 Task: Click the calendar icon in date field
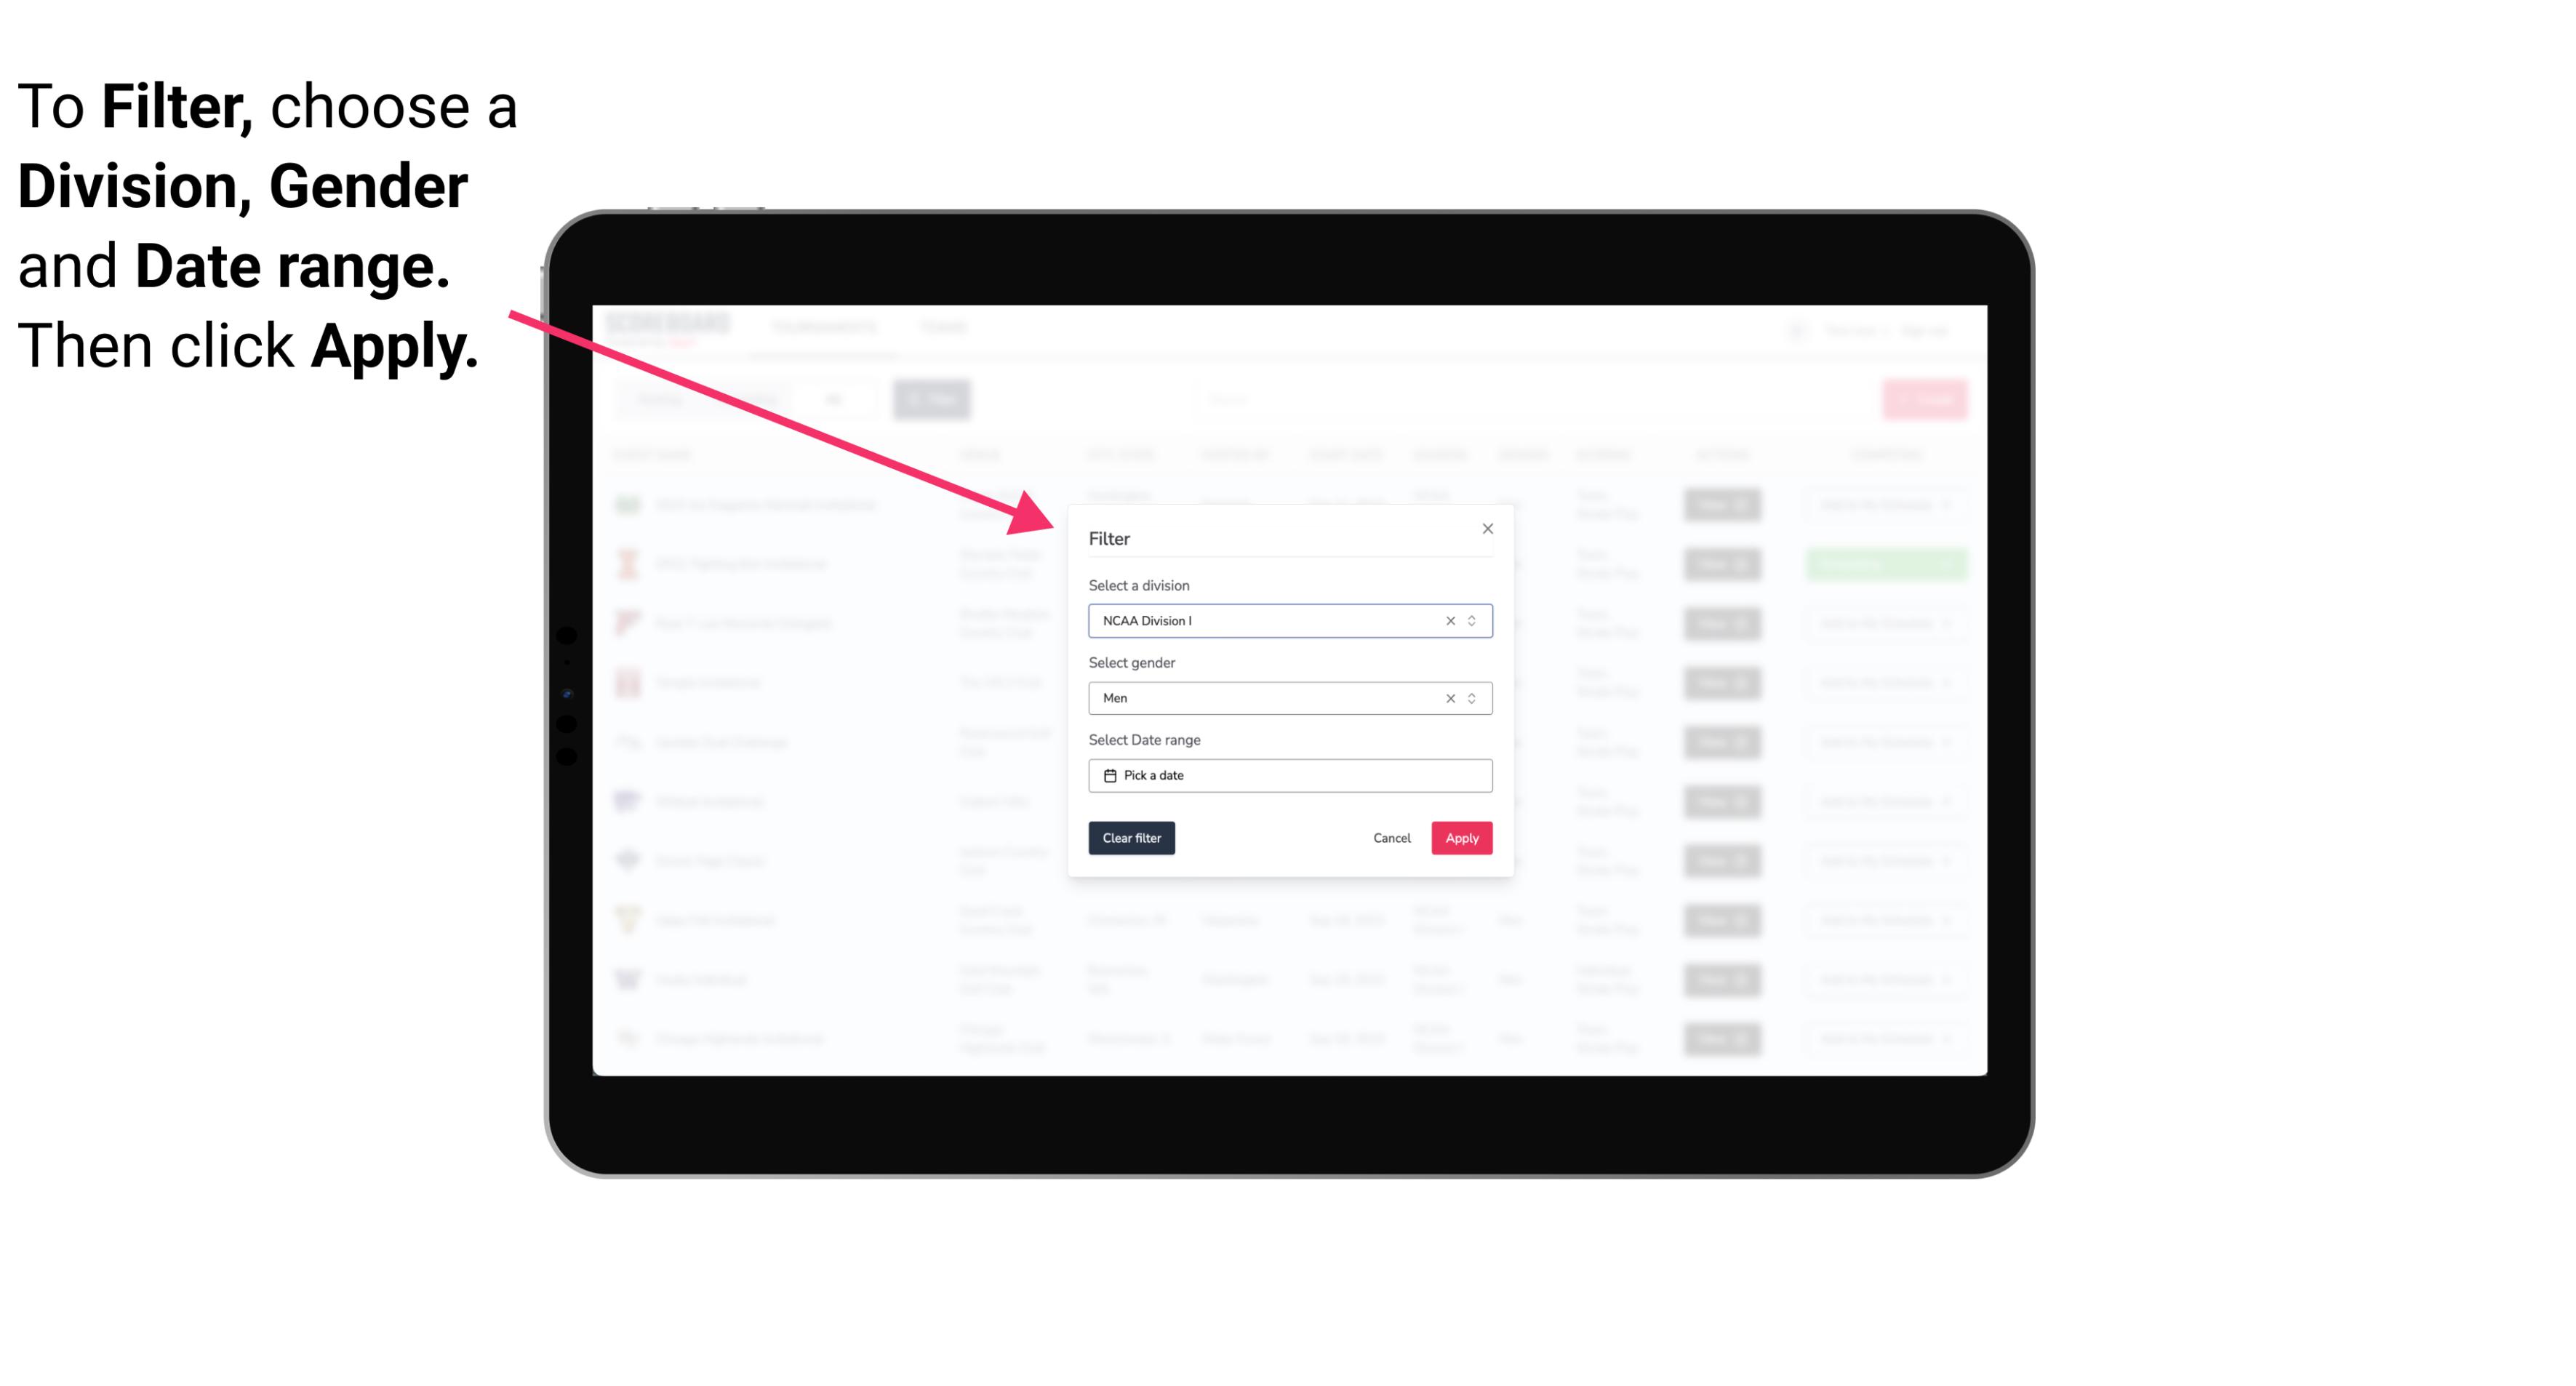[1108, 775]
